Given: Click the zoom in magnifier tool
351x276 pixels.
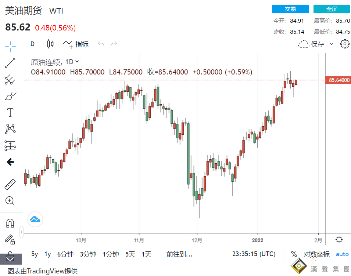Looking at the screenshot, I should tap(10, 201).
